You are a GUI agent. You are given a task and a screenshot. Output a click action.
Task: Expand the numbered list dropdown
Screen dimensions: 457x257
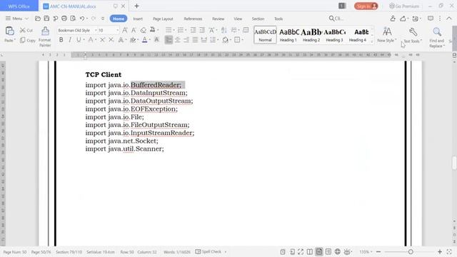point(186,30)
